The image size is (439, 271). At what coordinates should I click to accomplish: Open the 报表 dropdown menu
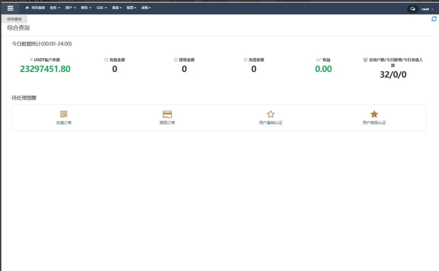(x=117, y=8)
